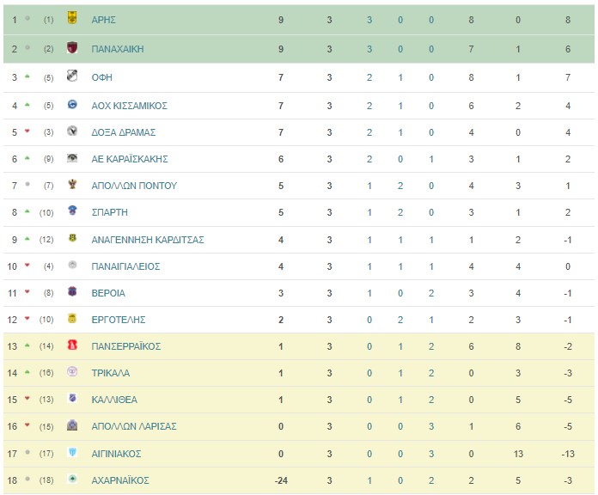Click the ΣΠΑΡΤΗ team crest icon
598x495 pixels.
coord(72,211)
